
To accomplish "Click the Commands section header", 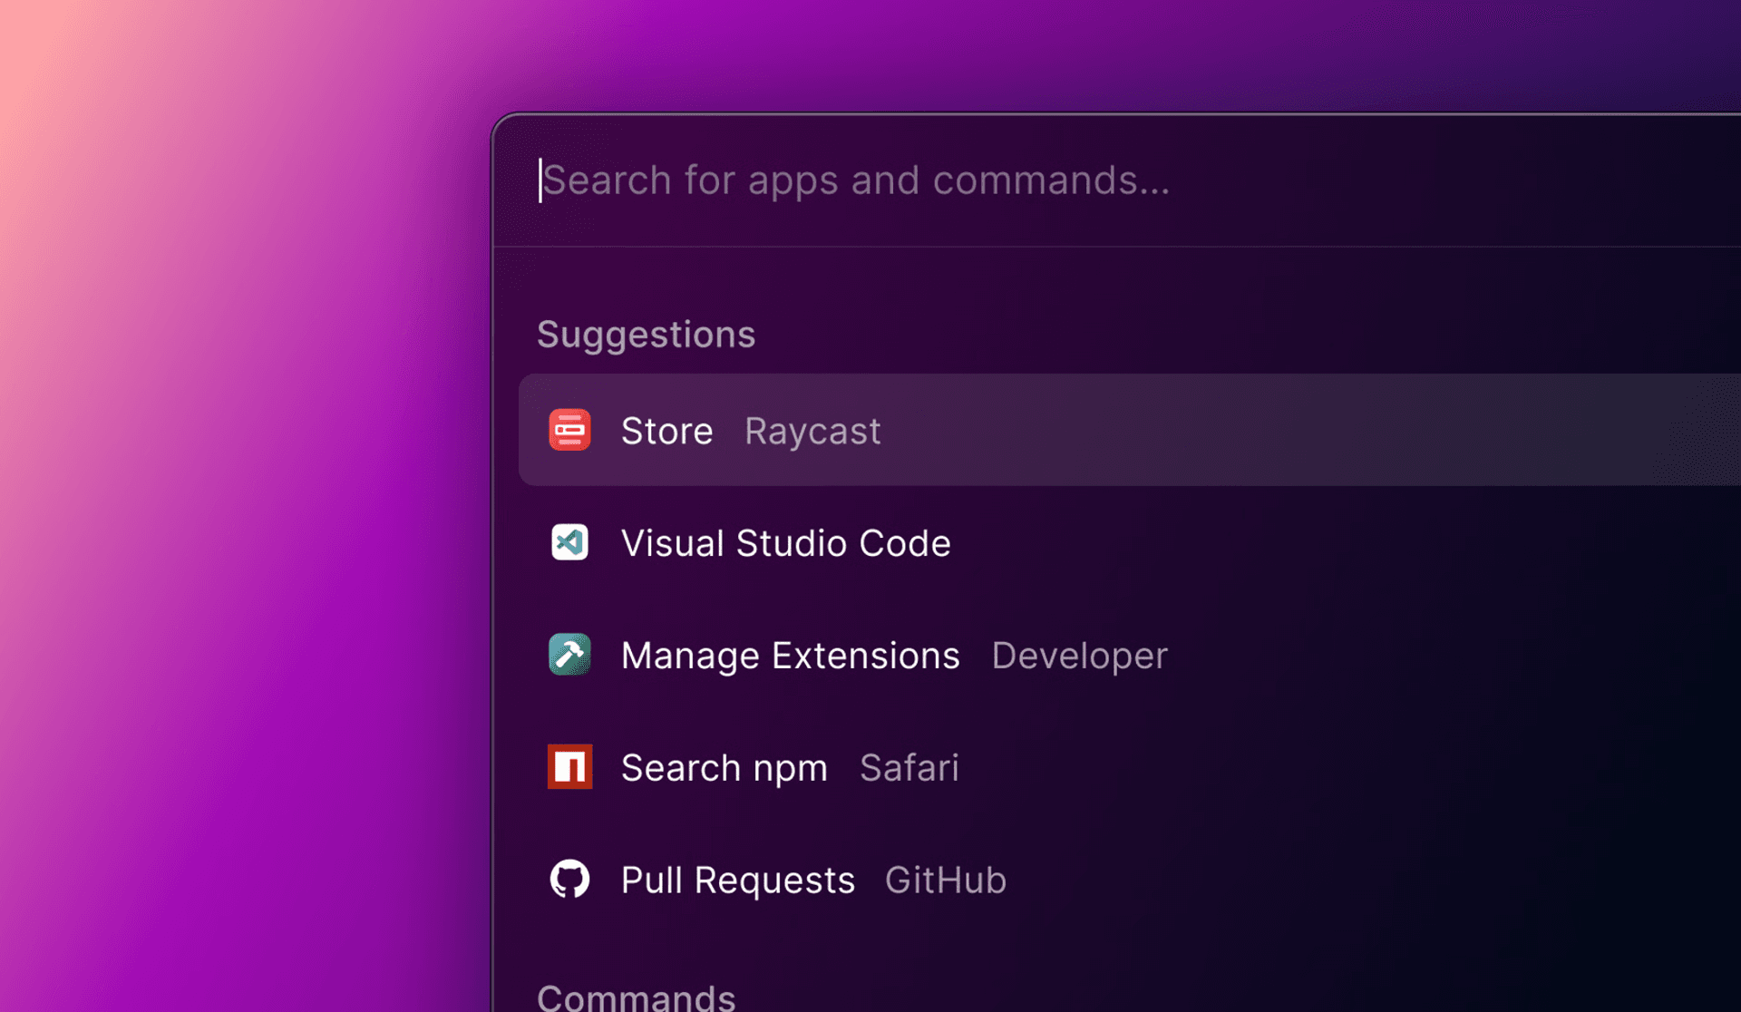I will point(635,997).
